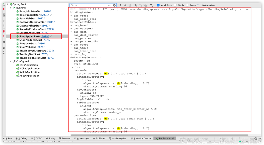Stop the running application with the red square
Viewport: 264px width, 145px height.
pyautogui.click(x=4, y=9)
